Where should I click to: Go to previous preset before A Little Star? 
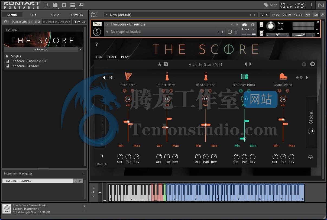[x=245, y=64]
